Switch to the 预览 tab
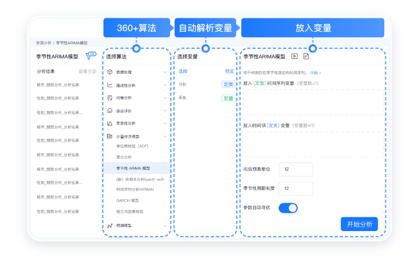417x270 pixels. tap(229, 71)
